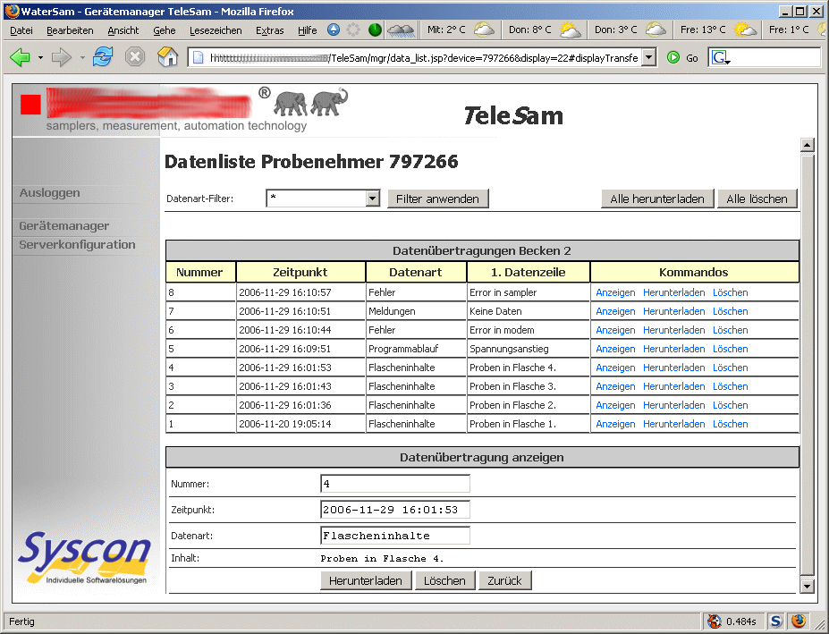Click the Ausloggen sidebar link
Screen dimensions: 829x634
point(50,193)
